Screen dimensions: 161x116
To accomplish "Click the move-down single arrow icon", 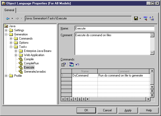I will tap(75, 99).
